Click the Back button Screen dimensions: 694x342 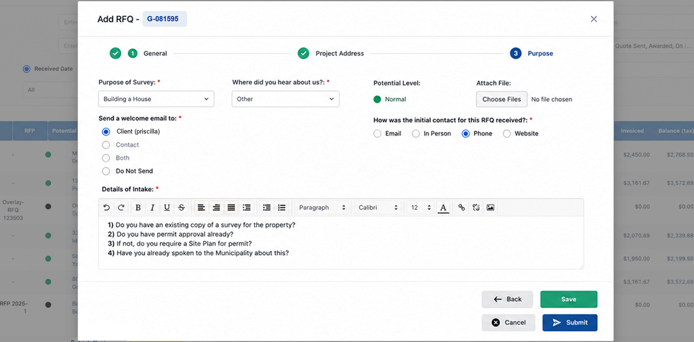[507, 299]
